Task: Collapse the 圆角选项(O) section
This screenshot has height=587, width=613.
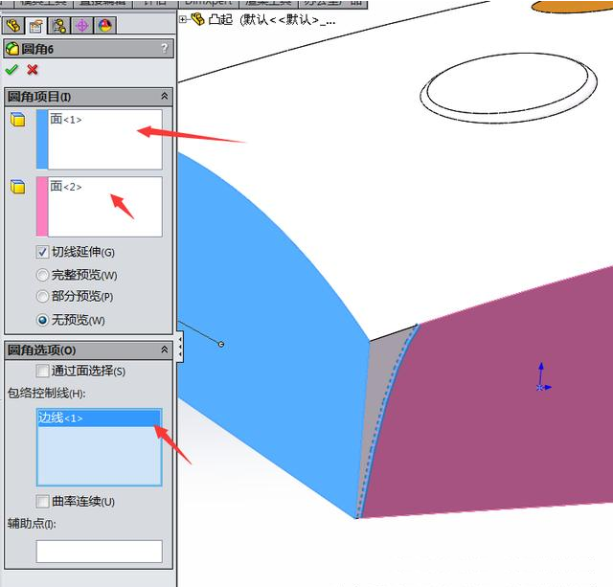Action: point(165,350)
